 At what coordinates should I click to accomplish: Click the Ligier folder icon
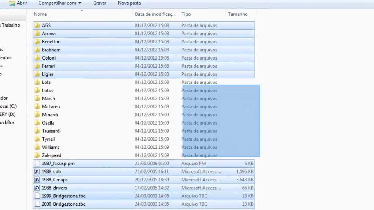[x=37, y=74]
